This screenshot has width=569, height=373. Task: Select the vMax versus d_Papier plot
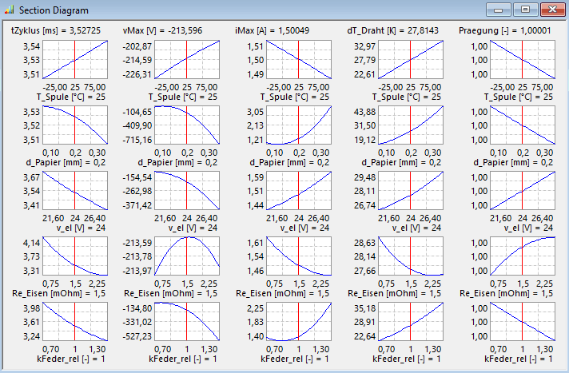click(187, 125)
